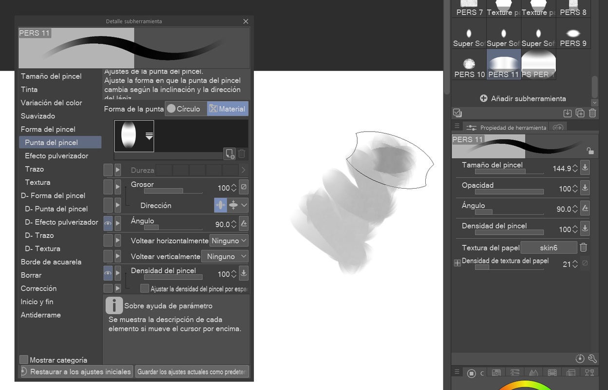This screenshot has width=608, height=390.
Task: Open Voltear verticalmente Ninguno dropdown
Action: 225,256
